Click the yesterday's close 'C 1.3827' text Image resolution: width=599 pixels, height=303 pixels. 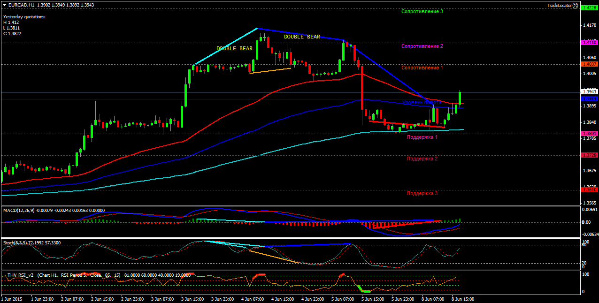pos(12,34)
